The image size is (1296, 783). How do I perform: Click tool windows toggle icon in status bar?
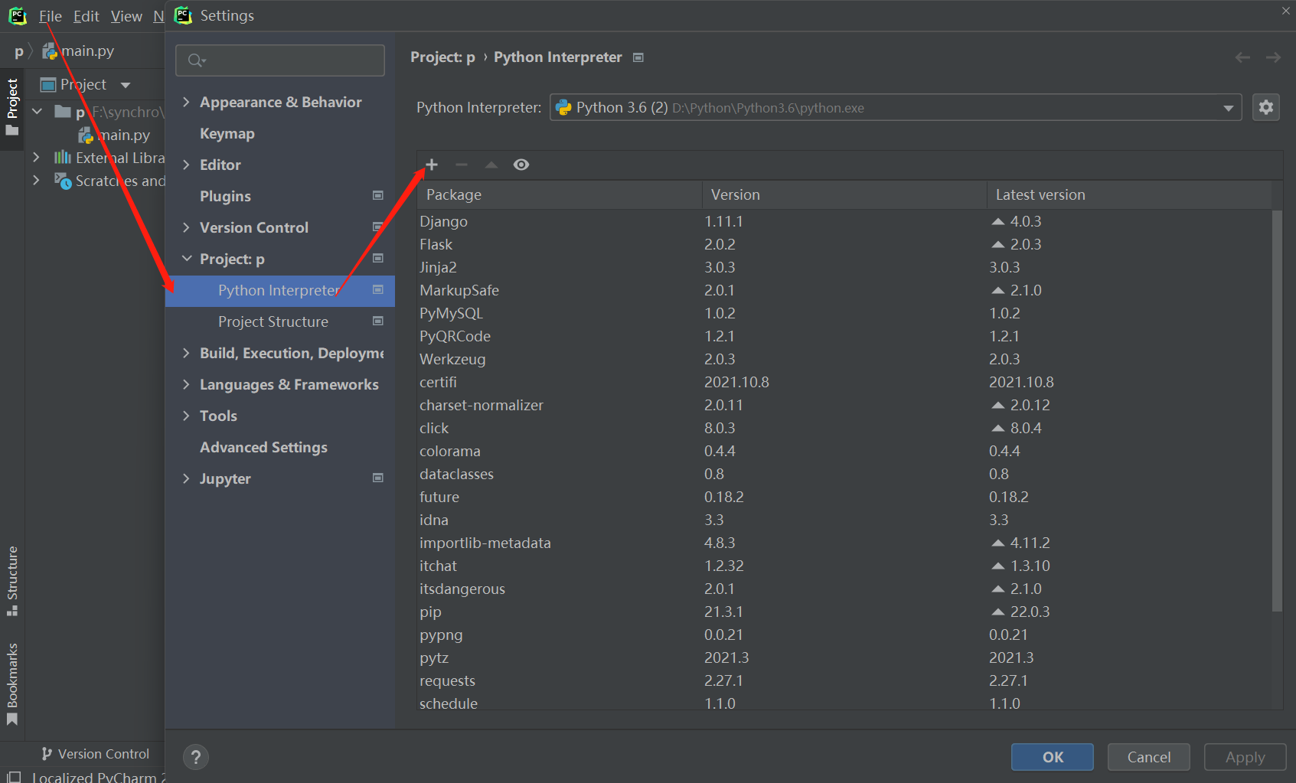(14, 777)
